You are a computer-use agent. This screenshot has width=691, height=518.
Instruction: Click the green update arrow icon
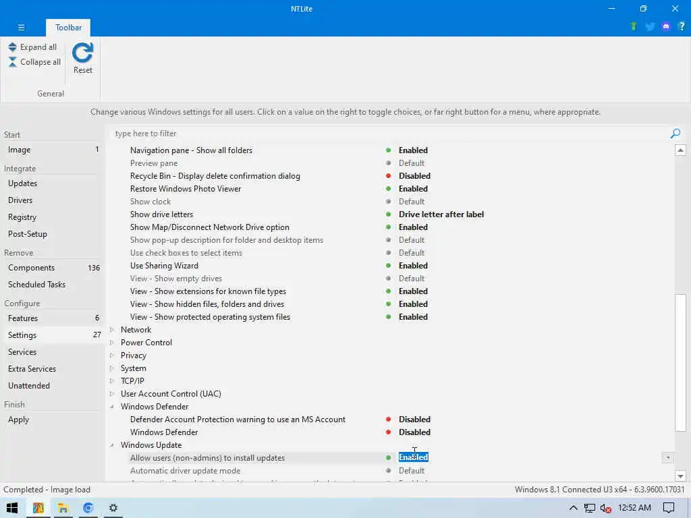[634, 26]
